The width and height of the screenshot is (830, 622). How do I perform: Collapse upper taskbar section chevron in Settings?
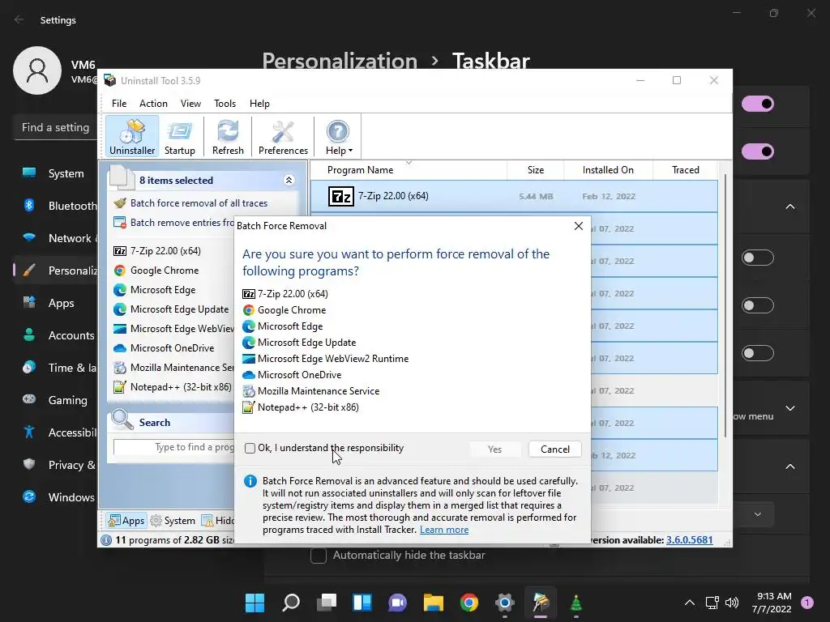[x=790, y=207]
